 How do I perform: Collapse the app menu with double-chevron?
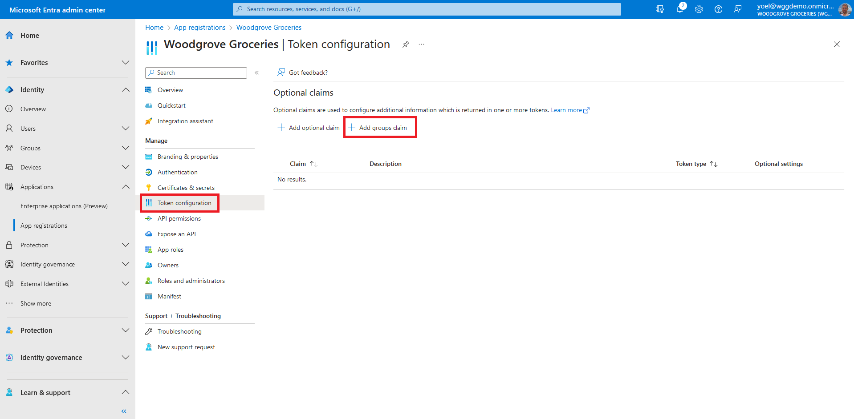coord(256,73)
